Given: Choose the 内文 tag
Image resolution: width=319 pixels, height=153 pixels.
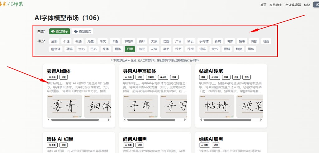Looking at the screenshot, I should [x=103, y=41].
